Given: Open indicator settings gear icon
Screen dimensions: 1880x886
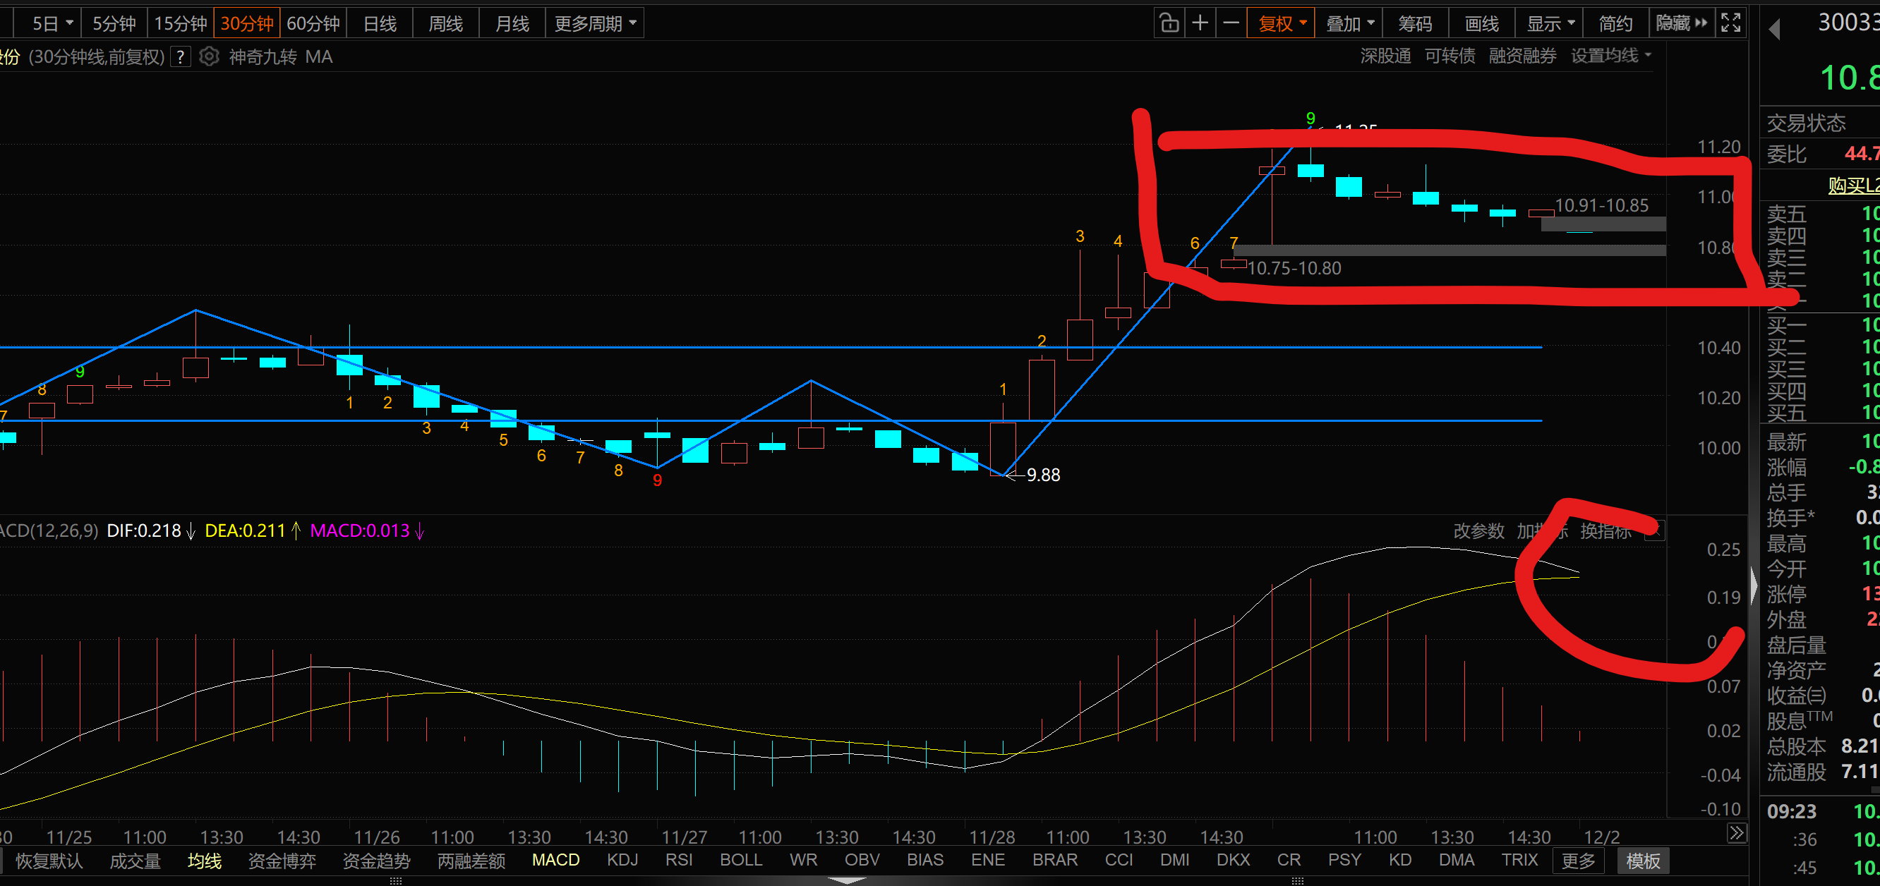Looking at the screenshot, I should [x=209, y=56].
